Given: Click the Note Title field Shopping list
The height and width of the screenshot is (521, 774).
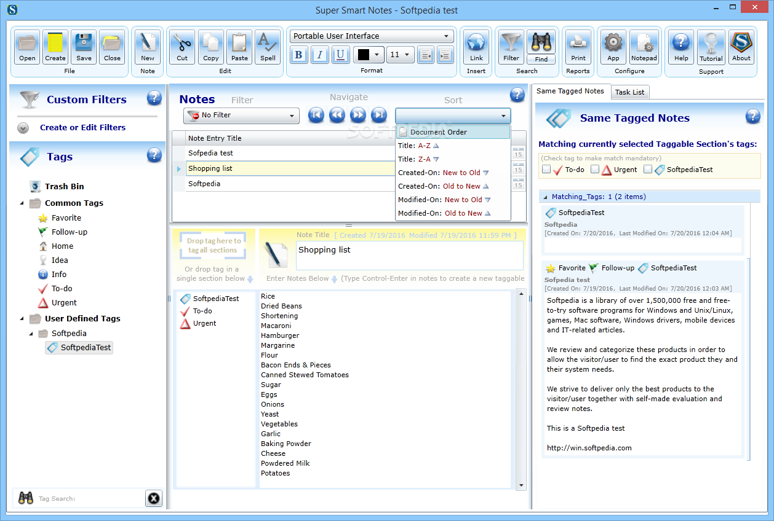Looking at the screenshot, I should 409,255.
